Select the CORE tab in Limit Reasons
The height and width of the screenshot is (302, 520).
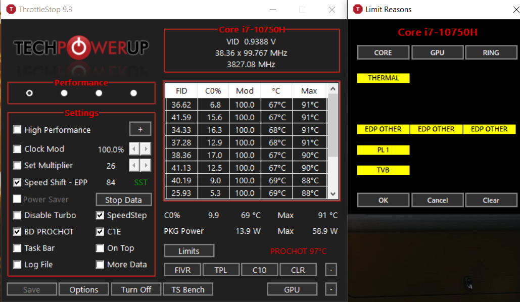pos(383,53)
